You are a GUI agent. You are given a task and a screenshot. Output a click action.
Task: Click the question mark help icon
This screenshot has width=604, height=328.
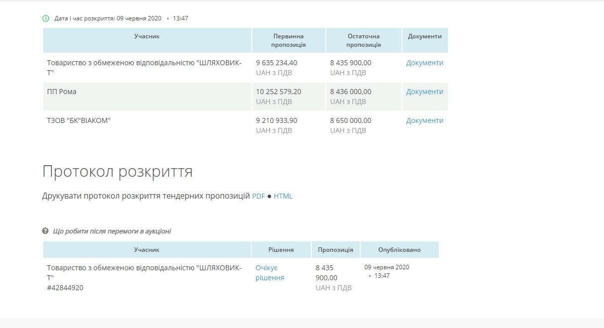(45, 231)
